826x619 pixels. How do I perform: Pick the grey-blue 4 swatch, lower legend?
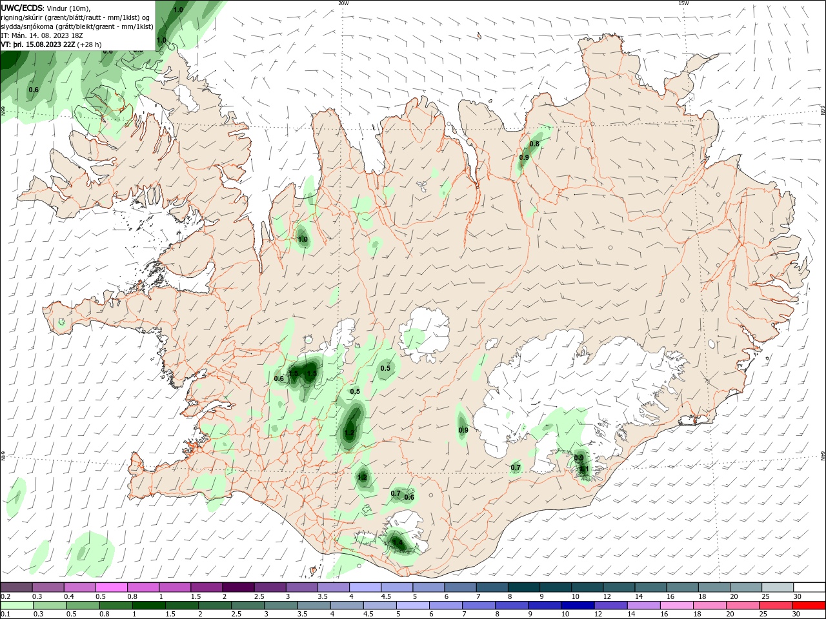(x=347, y=605)
